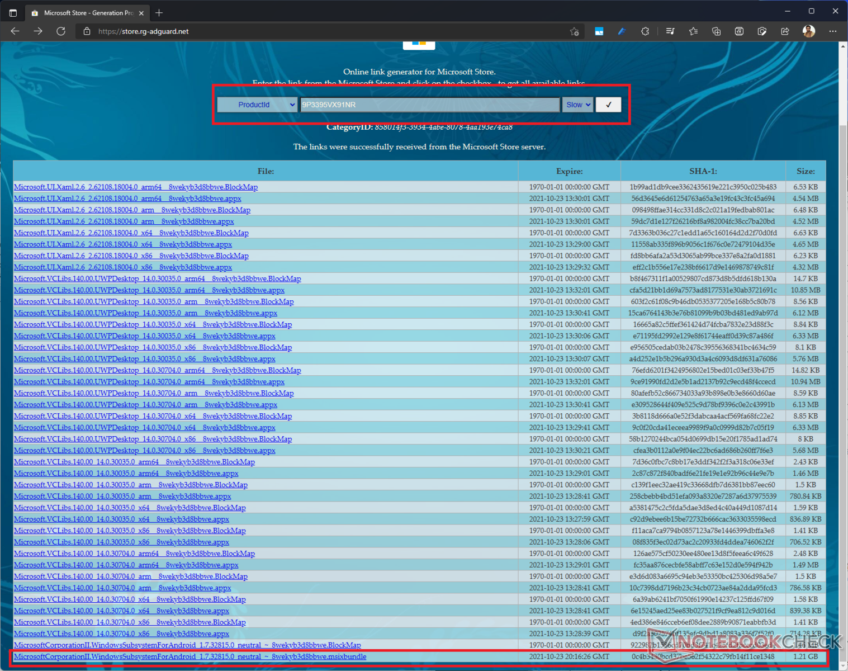Open the Slow ring dropdown
This screenshot has height=671, width=848.
577,105
